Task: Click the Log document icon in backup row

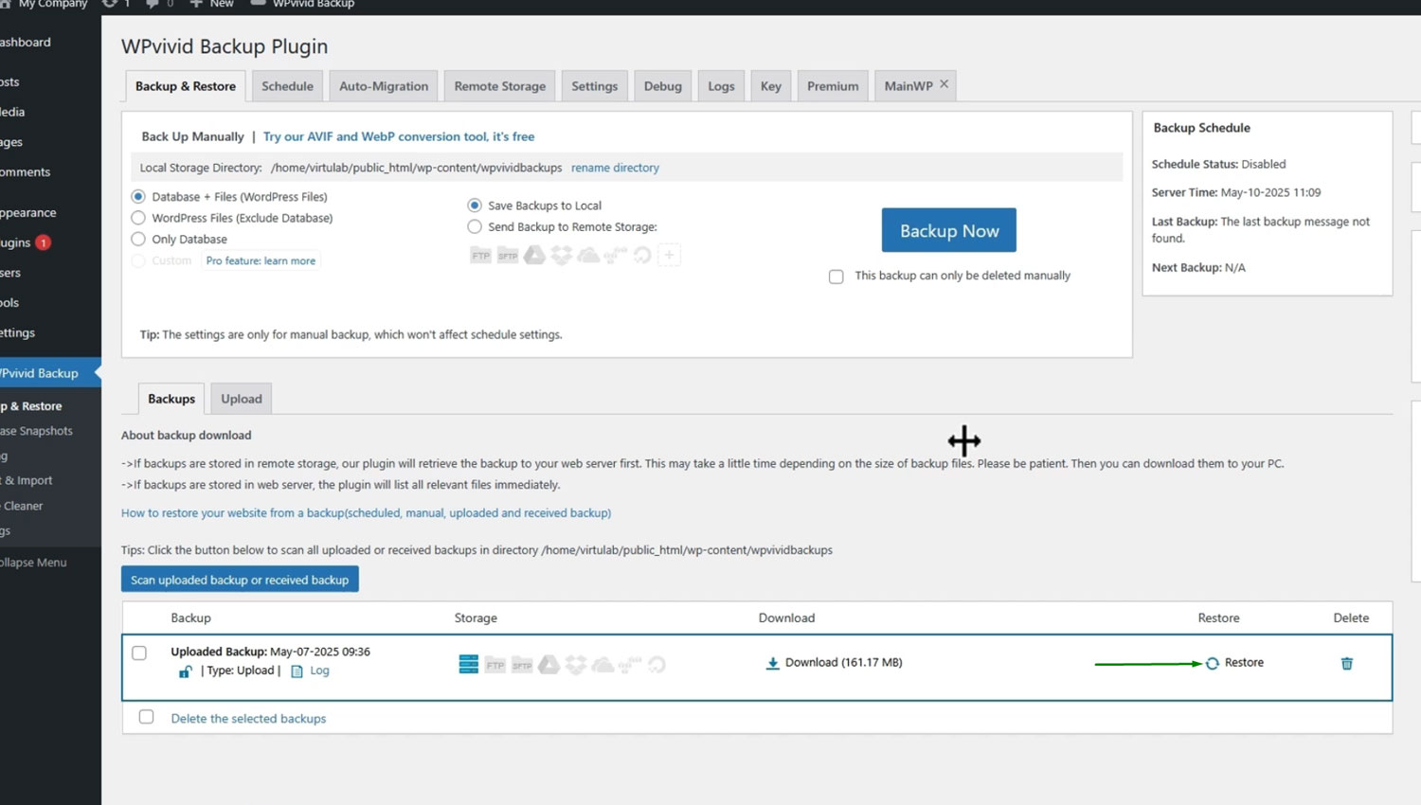Action: pos(297,671)
